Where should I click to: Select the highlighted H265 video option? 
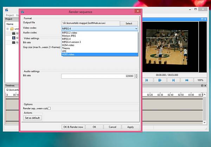pyautogui.click(x=100, y=55)
